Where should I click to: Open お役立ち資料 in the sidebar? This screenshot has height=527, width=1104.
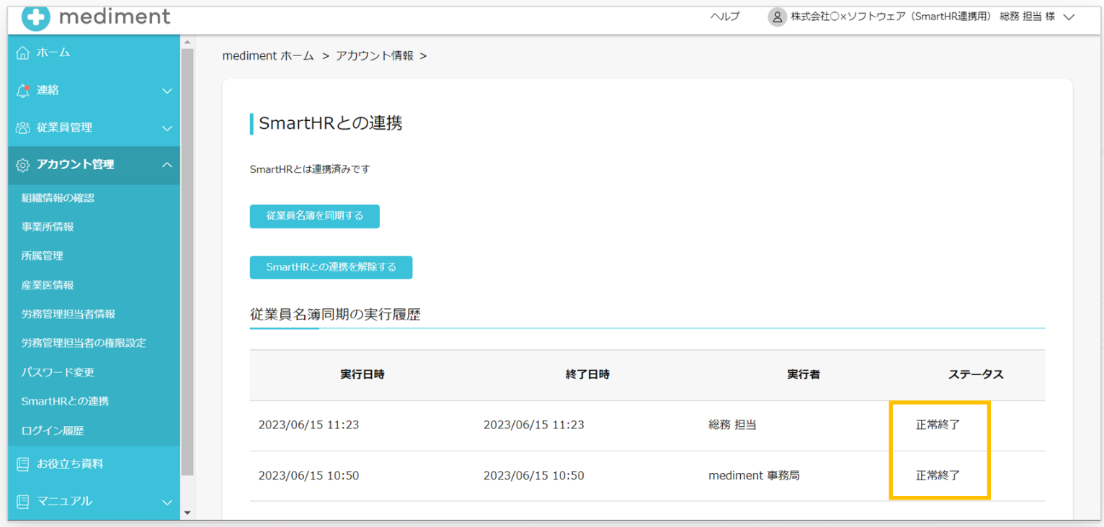click(94, 464)
